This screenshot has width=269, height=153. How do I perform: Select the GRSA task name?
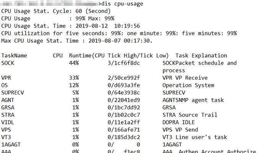coord(8,107)
